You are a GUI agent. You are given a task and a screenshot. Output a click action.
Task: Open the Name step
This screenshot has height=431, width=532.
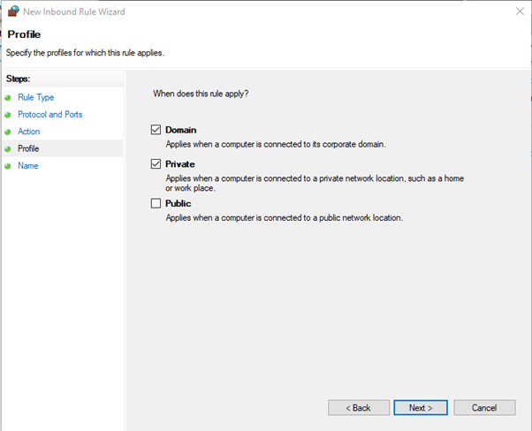[x=27, y=165]
